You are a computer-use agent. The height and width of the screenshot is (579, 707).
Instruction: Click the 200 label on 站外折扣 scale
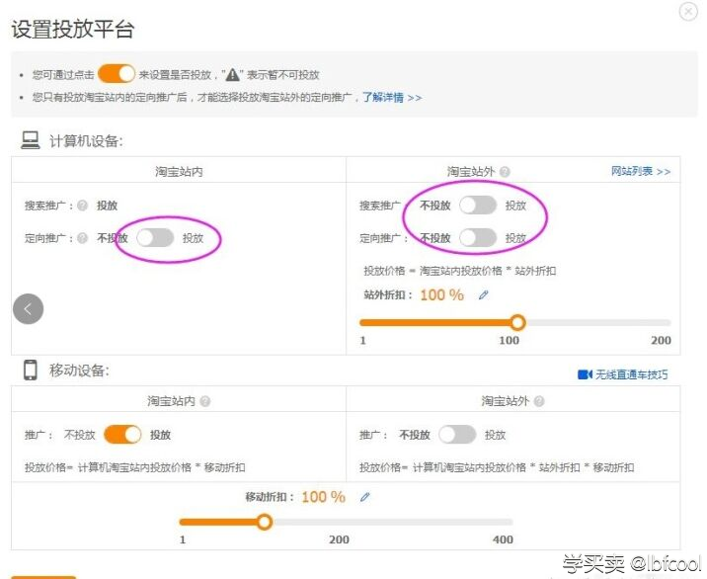click(x=661, y=340)
